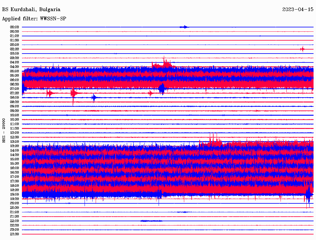Click the vertical HHZ - 20000 axis label
Viewport: 316px width, 240px height.
coord(4,130)
